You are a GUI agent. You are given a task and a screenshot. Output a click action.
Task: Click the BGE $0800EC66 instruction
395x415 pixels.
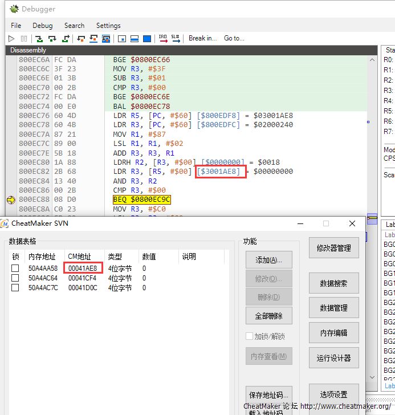coord(141,60)
